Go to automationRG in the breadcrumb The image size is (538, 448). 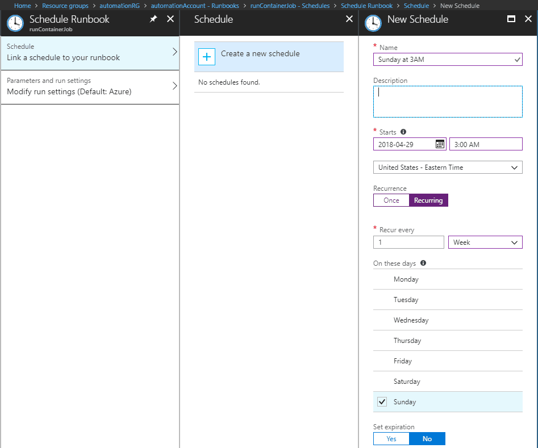119,5
